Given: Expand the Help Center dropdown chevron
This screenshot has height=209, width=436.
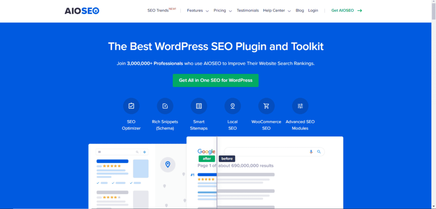Looking at the screenshot, I should [289, 11].
